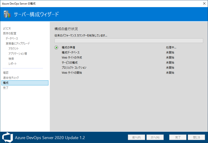Select 完了 step in sidebar
The height and width of the screenshot is (143, 208).
pyautogui.click(x=6, y=88)
